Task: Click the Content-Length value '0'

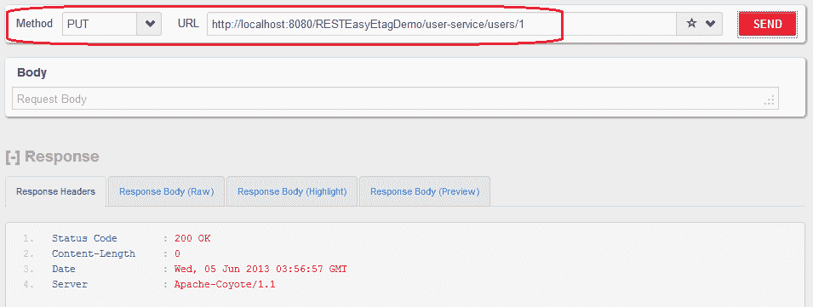Action: point(177,253)
